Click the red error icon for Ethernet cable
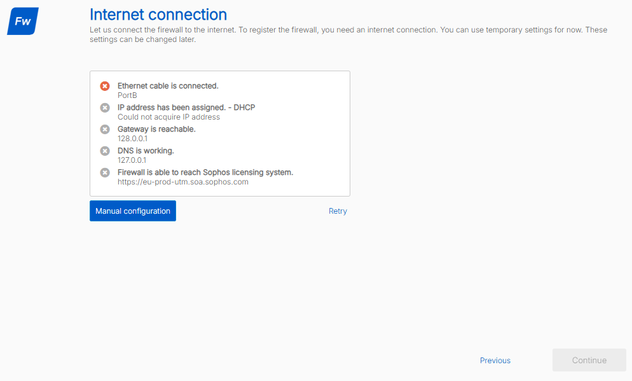 (x=105, y=86)
